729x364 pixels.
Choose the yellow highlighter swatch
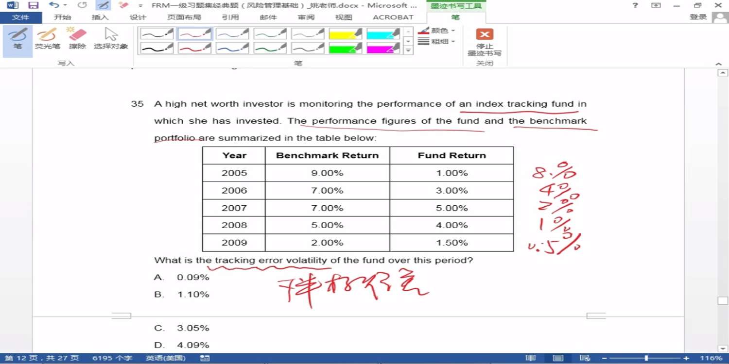pos(346,33)
